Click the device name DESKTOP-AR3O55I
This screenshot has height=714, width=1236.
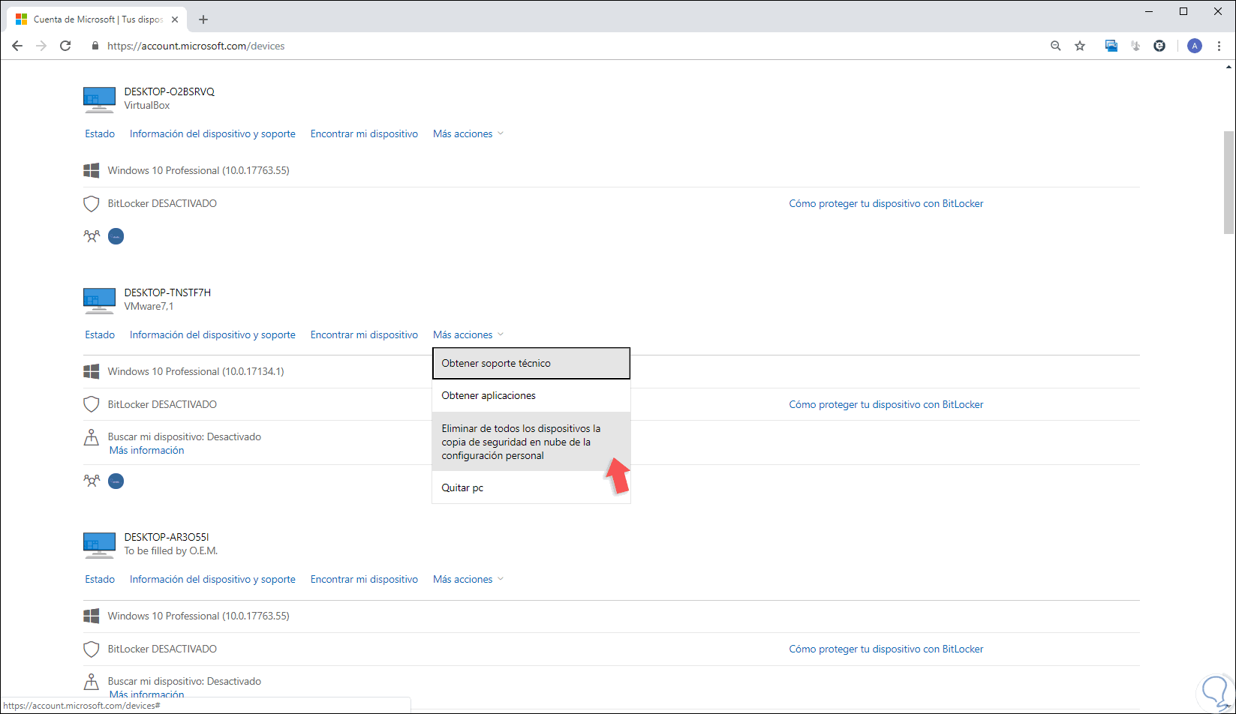click(x=167, y=537)
